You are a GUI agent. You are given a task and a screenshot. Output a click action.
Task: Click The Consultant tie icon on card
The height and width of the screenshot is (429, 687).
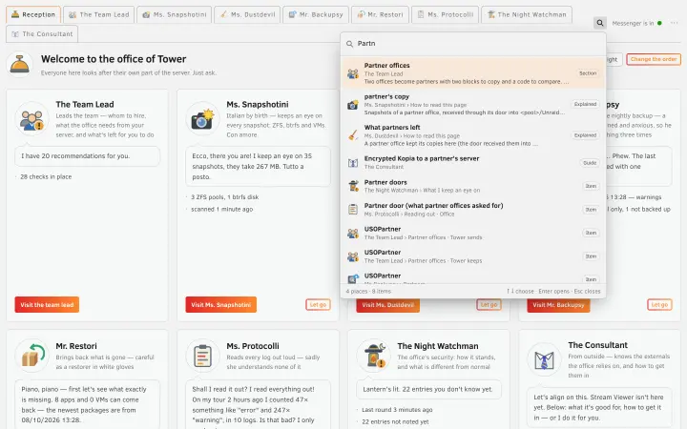(x=544, y=360)
